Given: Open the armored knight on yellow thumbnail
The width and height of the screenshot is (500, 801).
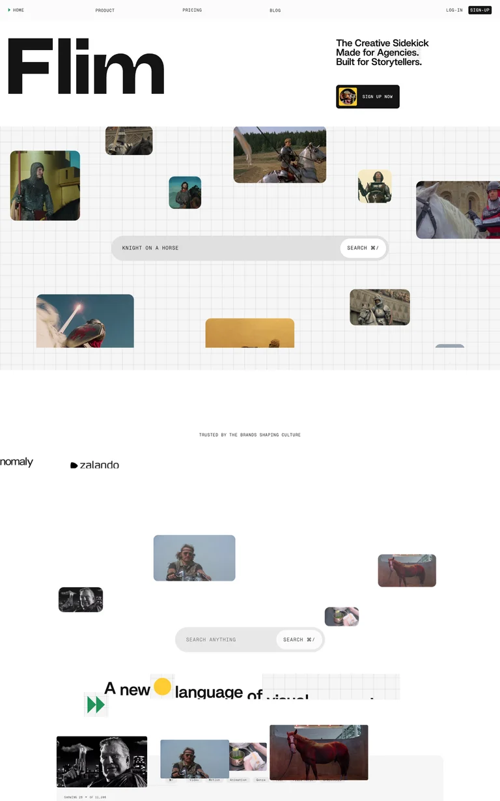Looking at the screenshot, I should click(375, 186).
